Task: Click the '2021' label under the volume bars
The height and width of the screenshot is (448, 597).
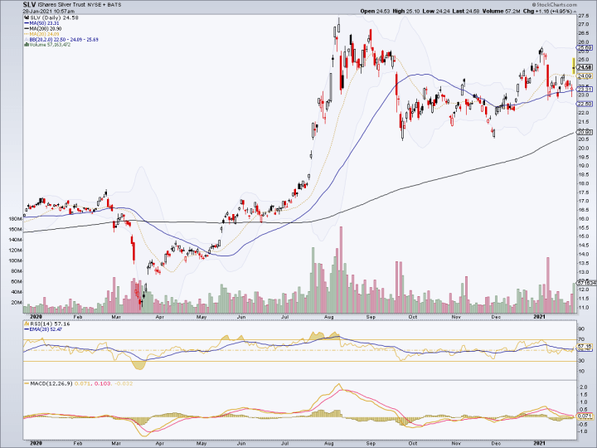Action: point(539,317)
